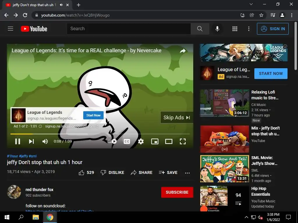The image size is (298, 223).
Task: Click the SIGN IN button
Action: click(273, 29)
